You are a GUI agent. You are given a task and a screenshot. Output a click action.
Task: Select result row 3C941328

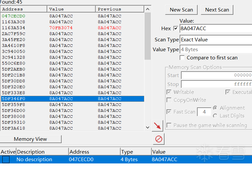tap(72, 57)
